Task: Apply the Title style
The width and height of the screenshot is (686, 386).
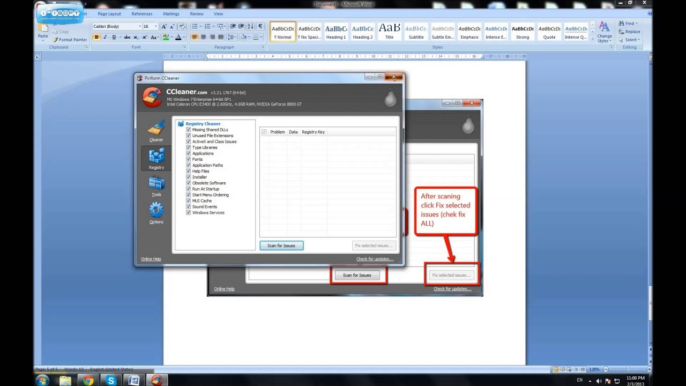Action: 389,32
